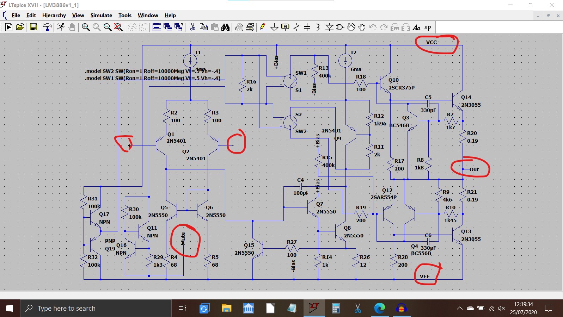Open the Window menu
Screen dimensions: 563x317
(148, 15)
